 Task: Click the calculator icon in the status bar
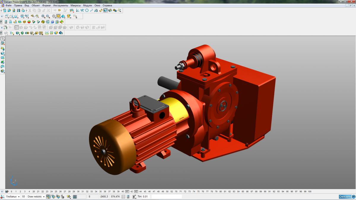(x=128, y=196)
